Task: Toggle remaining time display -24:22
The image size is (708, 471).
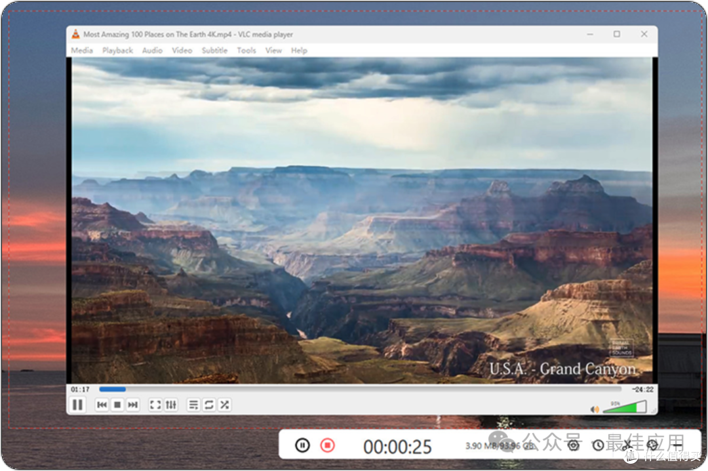Action: pos(642,390)
